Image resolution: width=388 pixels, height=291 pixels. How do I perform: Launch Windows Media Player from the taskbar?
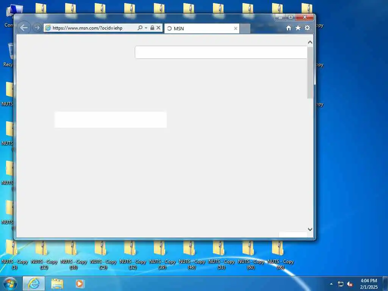(80, 283)
